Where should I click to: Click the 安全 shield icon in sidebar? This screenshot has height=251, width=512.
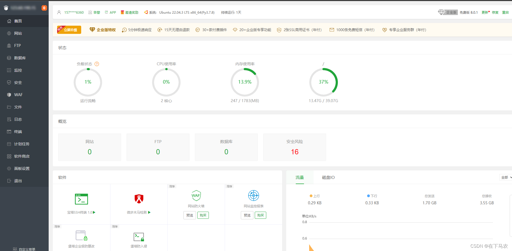pyautogui.click(x=9, y=82)
